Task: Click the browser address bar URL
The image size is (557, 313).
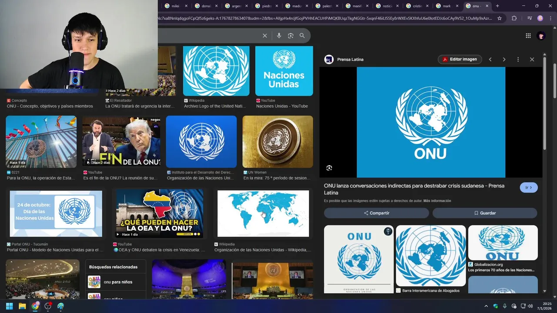Action: click(325, 18)
